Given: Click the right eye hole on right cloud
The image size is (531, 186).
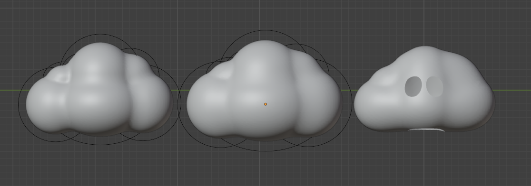Looking at the screenshot, I should (x=434, y=86).
